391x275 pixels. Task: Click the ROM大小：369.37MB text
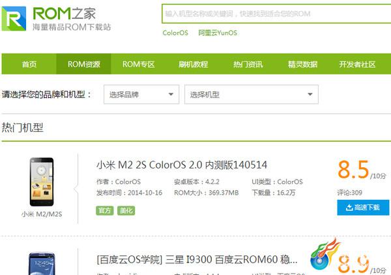(x=206, y=193)
